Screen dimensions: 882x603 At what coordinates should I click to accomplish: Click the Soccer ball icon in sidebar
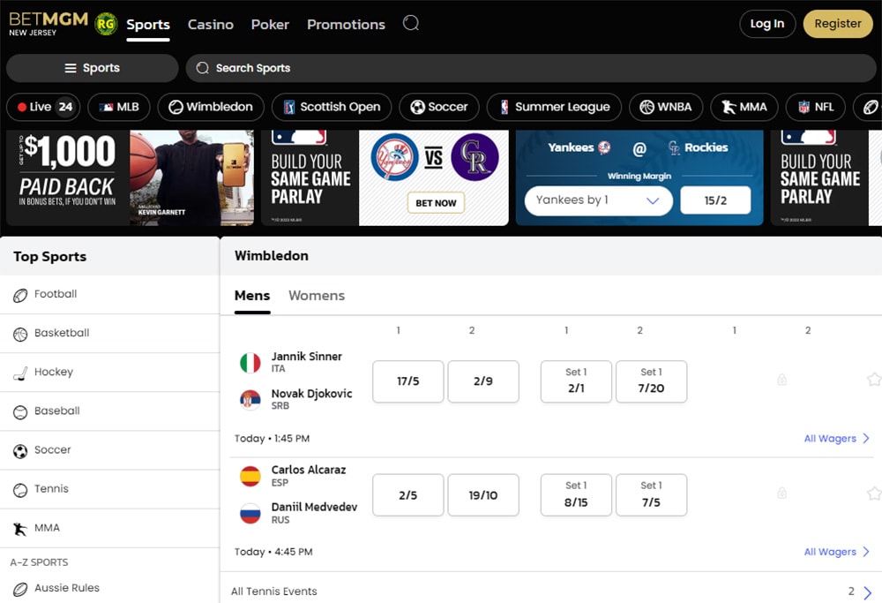[20, 451]
